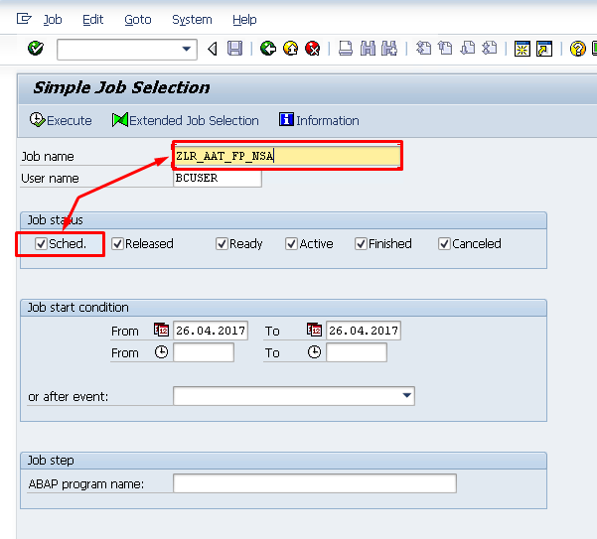Screen dimensions: 597x539
Task: Open the System menu
Action: (x=192, y=20)
